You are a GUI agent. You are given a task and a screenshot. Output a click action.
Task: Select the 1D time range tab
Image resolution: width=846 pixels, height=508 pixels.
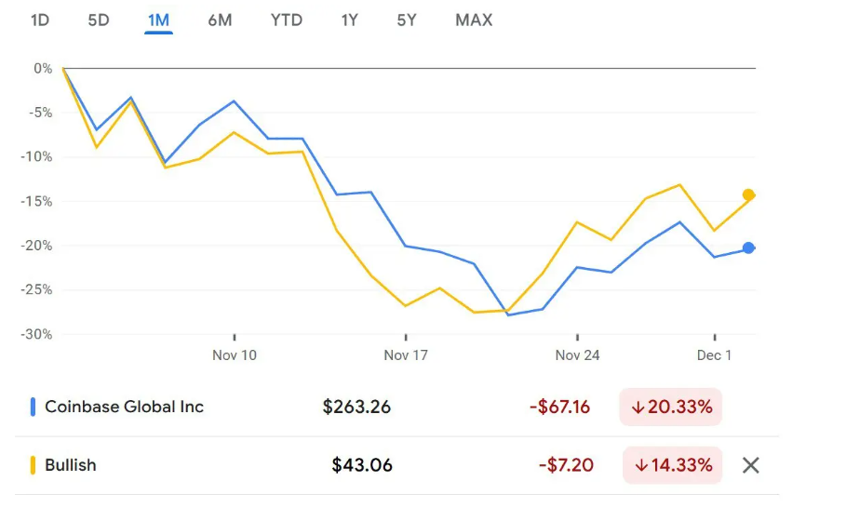pyautogui.click(x=40, y=20)
